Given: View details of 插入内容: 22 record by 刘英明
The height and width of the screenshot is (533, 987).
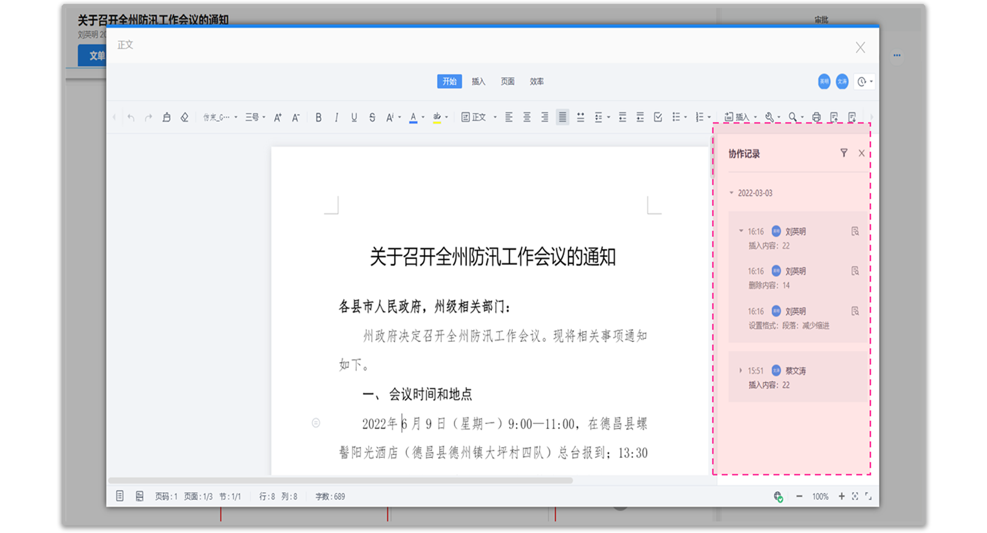Looking at the screenshot, I should point(855,231).
